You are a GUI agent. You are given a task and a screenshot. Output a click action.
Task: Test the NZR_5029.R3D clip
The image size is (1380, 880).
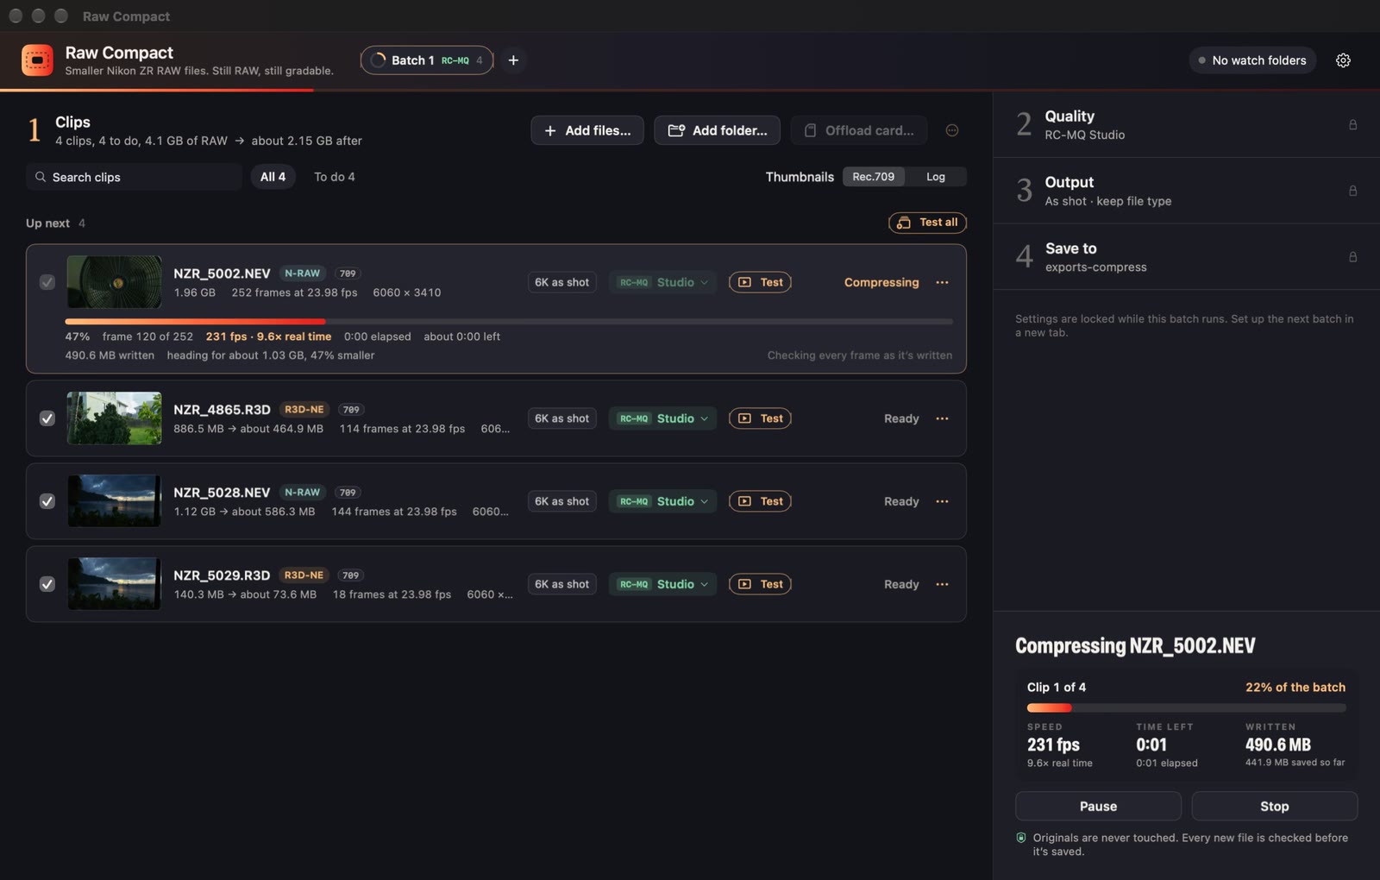760,584
